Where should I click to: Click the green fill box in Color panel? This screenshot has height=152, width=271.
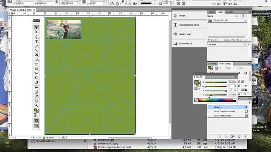196,82
